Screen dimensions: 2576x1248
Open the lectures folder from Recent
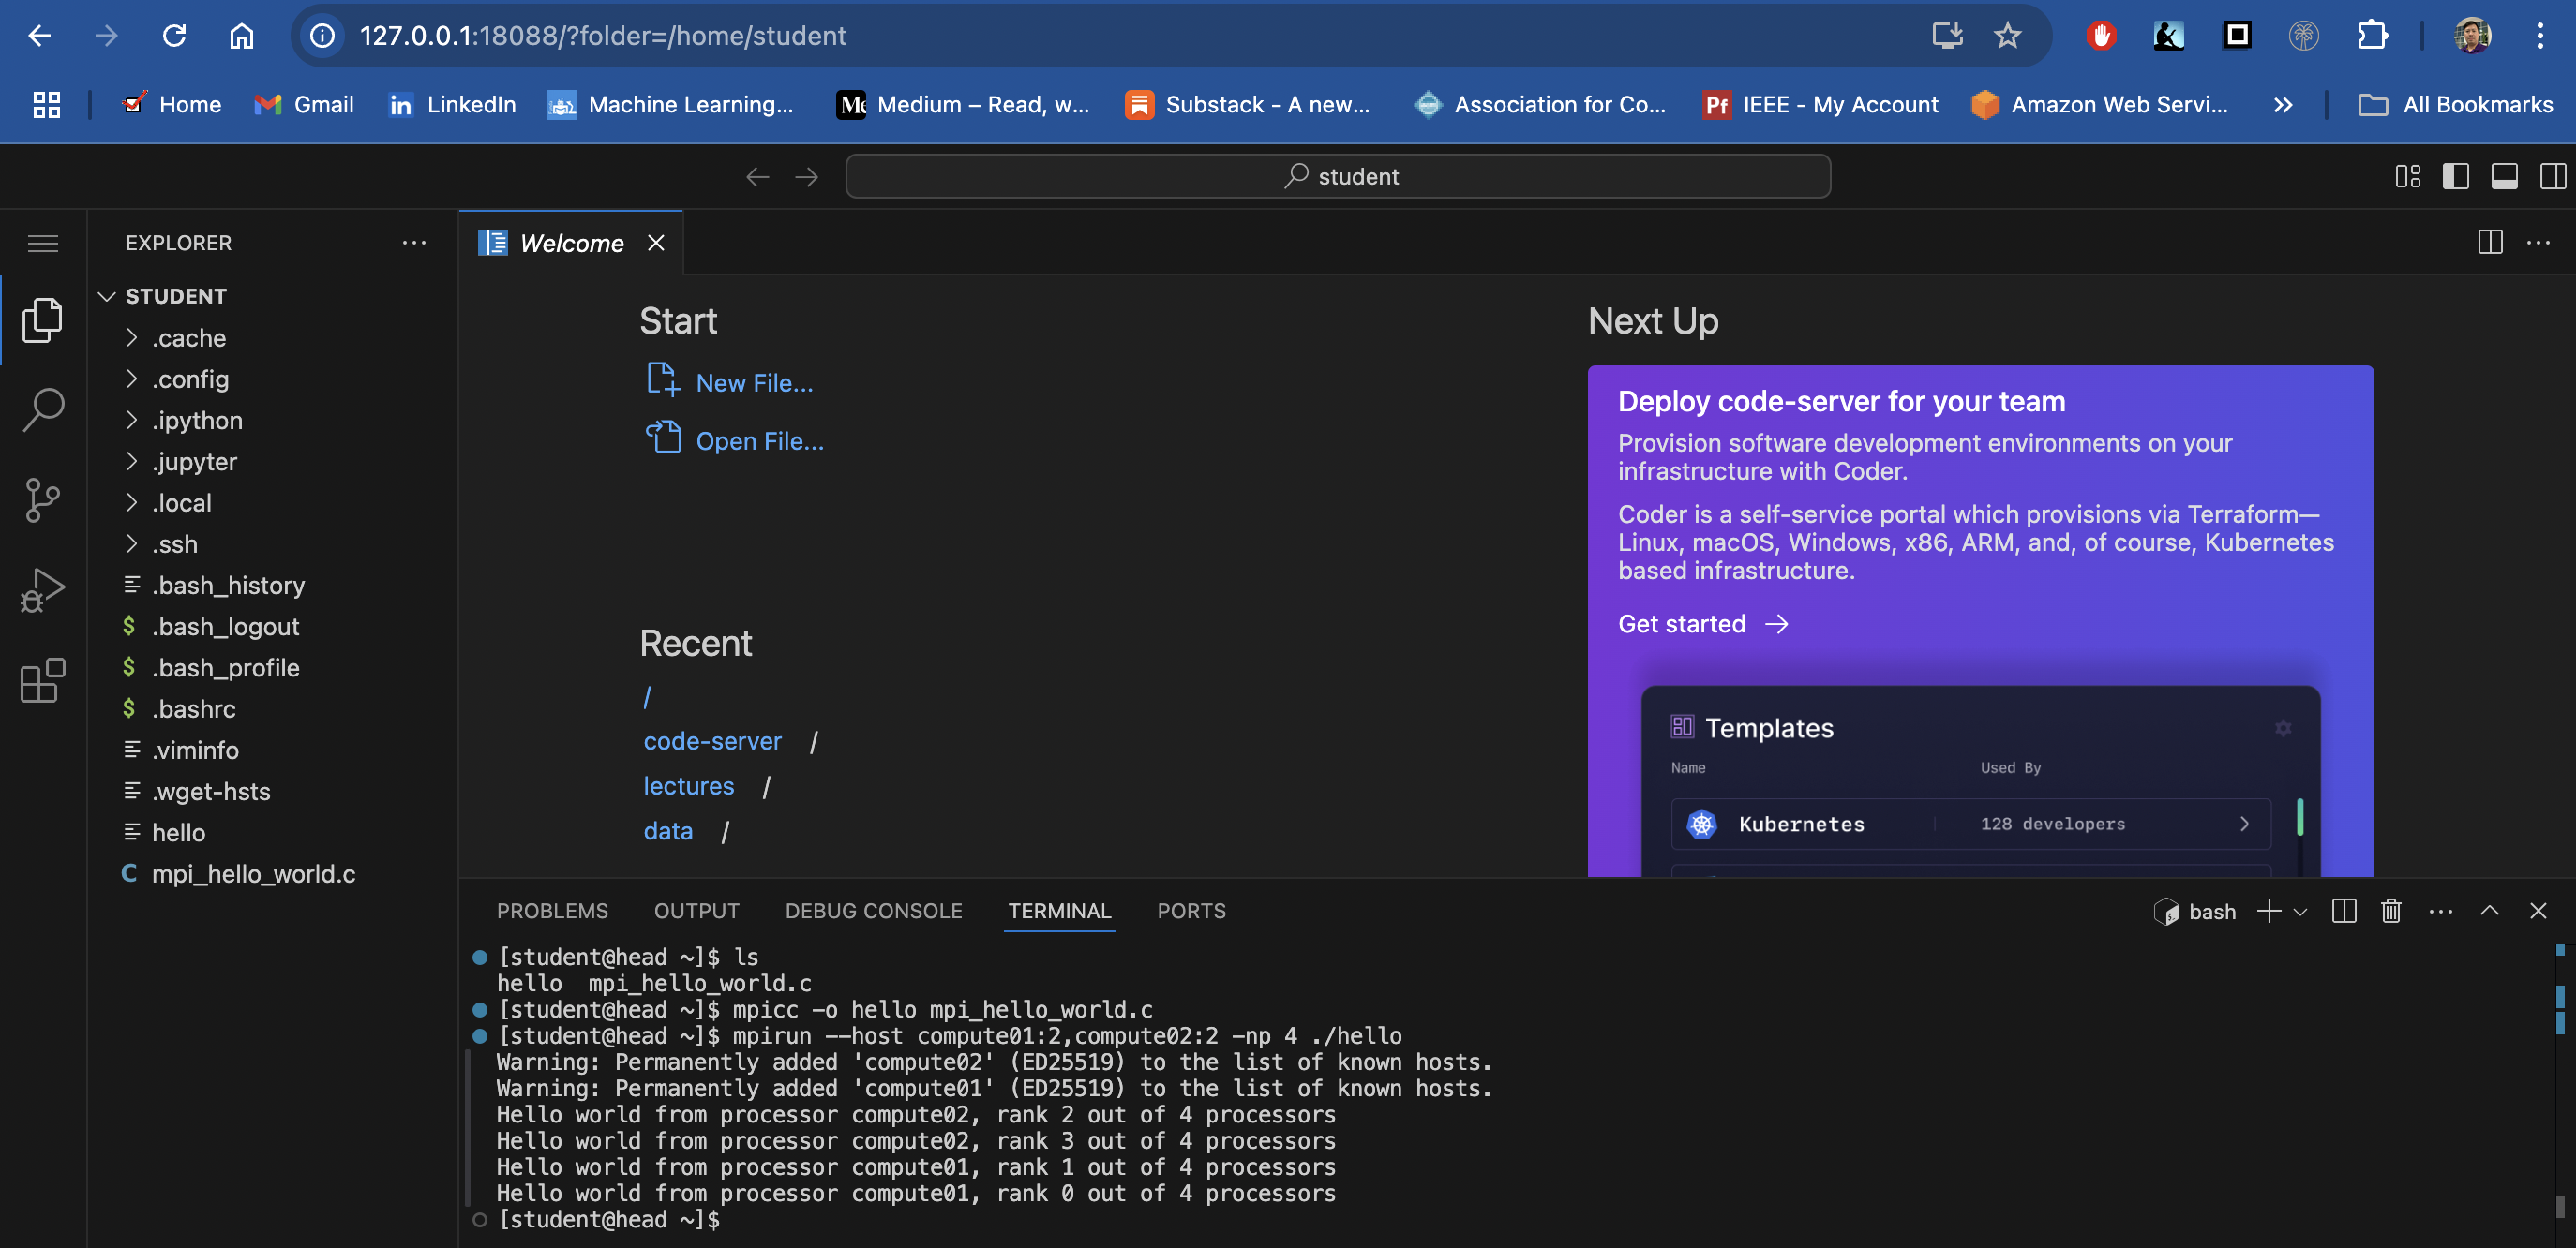pos(689,785)
